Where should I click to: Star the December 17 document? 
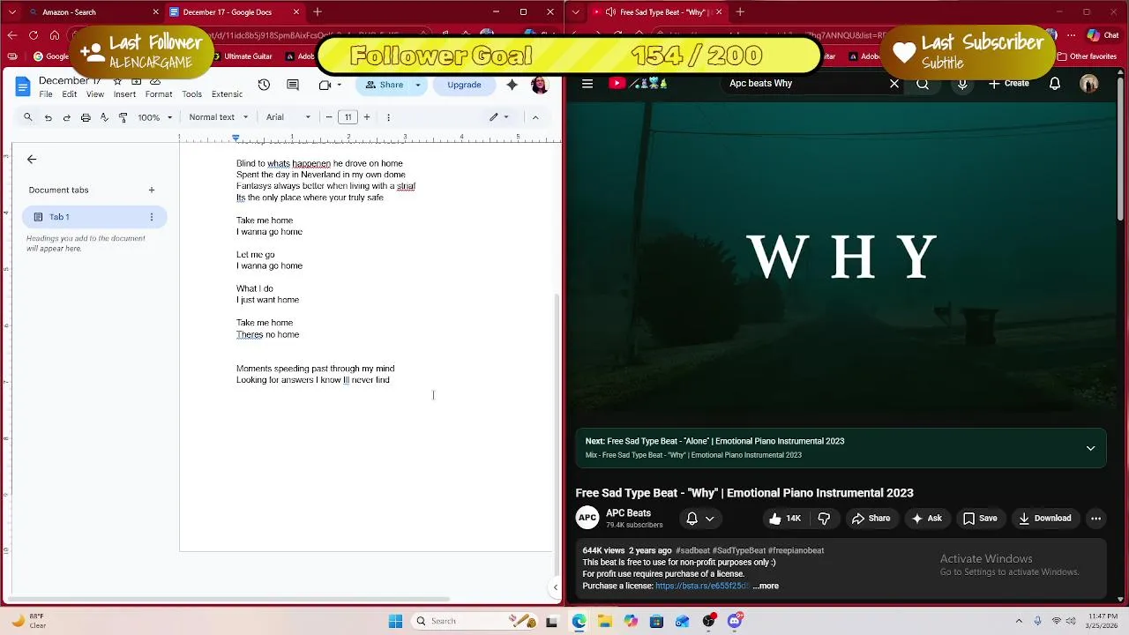[117, 81]
